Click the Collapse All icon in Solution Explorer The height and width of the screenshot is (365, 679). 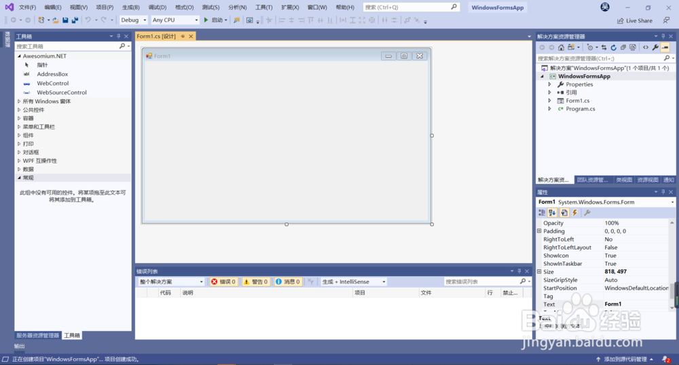click(623, 47)
